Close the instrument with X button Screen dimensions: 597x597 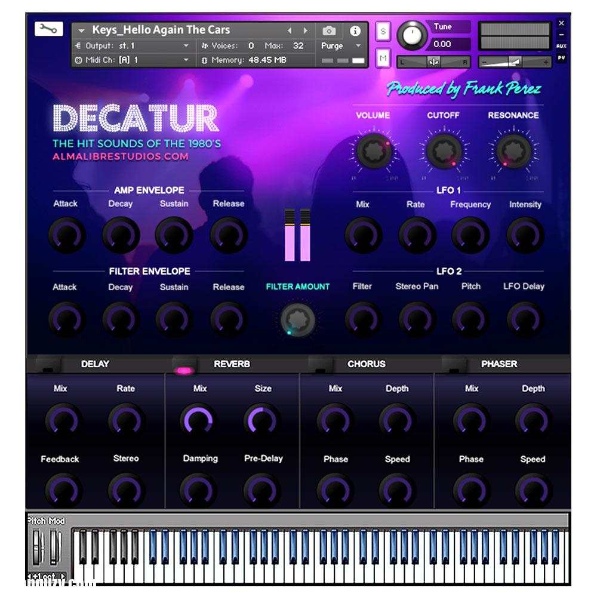561,23
